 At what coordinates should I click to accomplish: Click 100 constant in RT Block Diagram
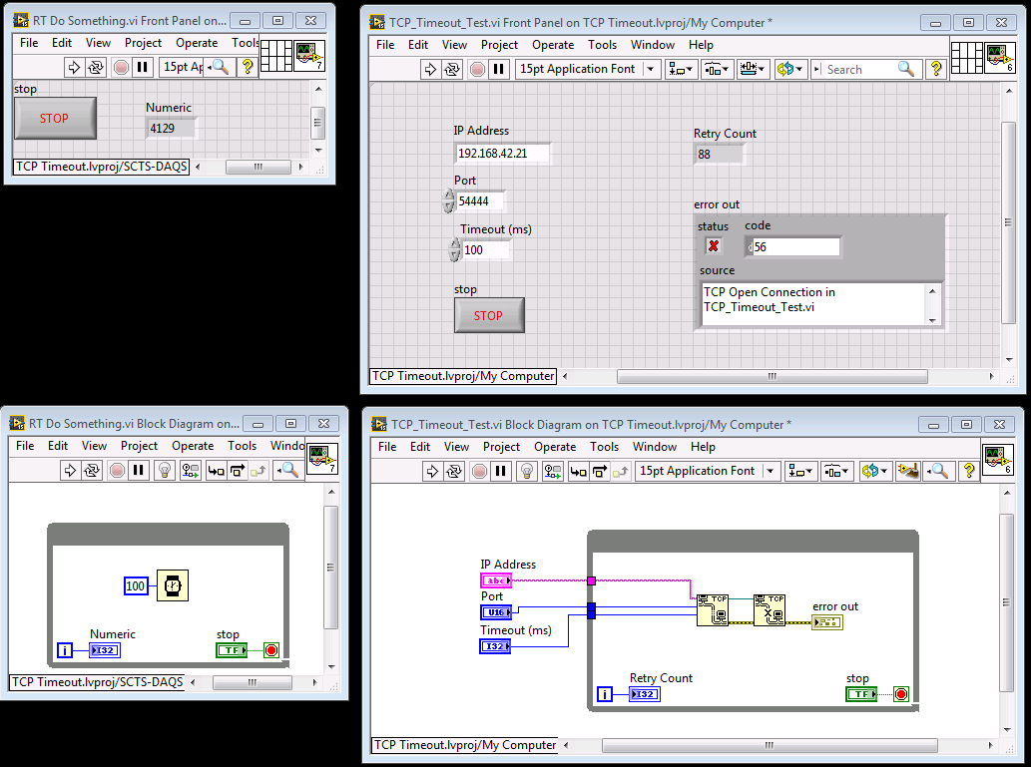pos(136,586)
